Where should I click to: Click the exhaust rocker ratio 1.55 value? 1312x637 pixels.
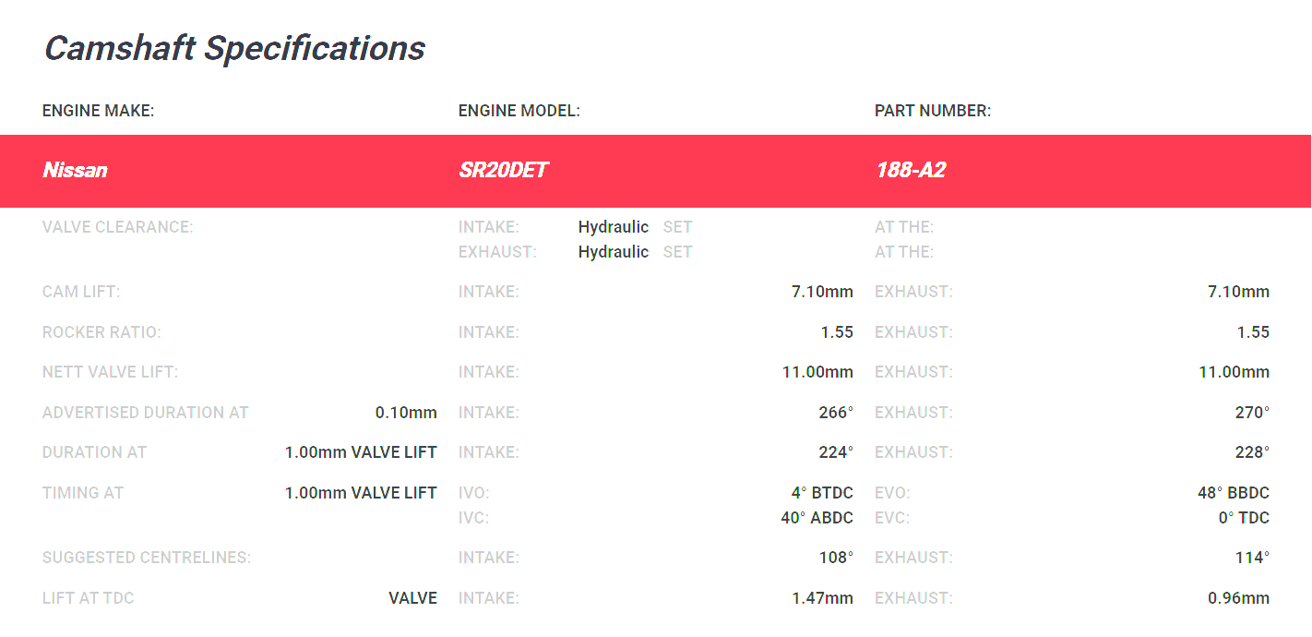coord(1253,332)
